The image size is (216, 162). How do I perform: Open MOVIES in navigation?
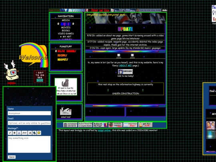[x=66, y=28]
